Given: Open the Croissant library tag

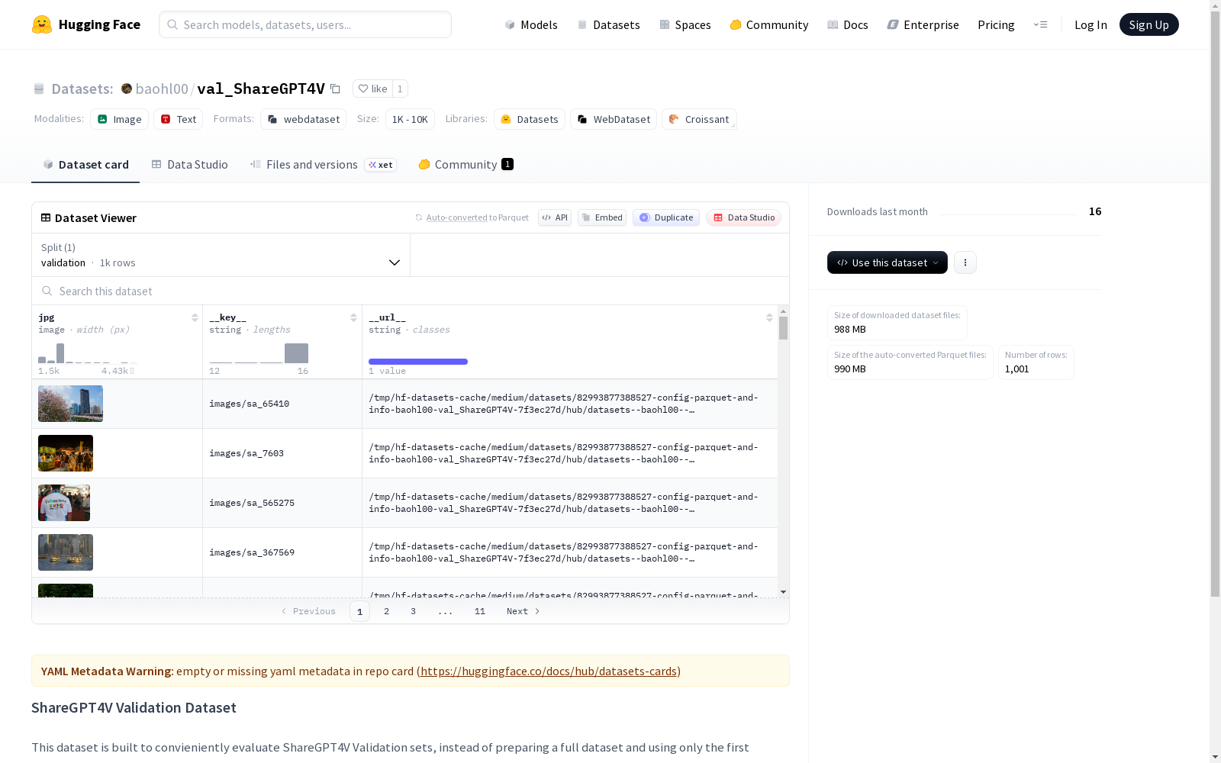Looking at the screenshot, I should 699,119.
